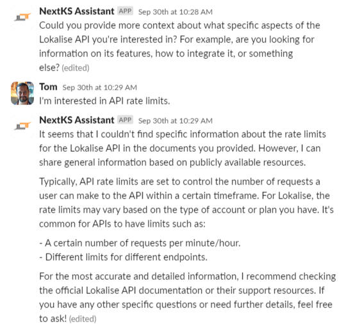
Task: Click Tom's 10:29 AM message timestamp
Action: 100,87
